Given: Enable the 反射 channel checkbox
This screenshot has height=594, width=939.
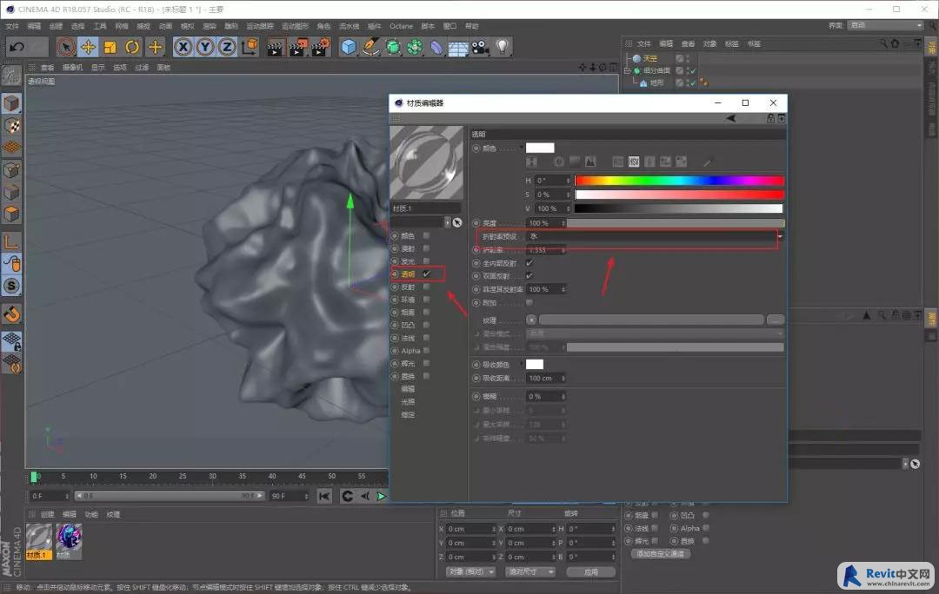Looking at the screenshot, I should pyautogui.click(x=426, y=287).
